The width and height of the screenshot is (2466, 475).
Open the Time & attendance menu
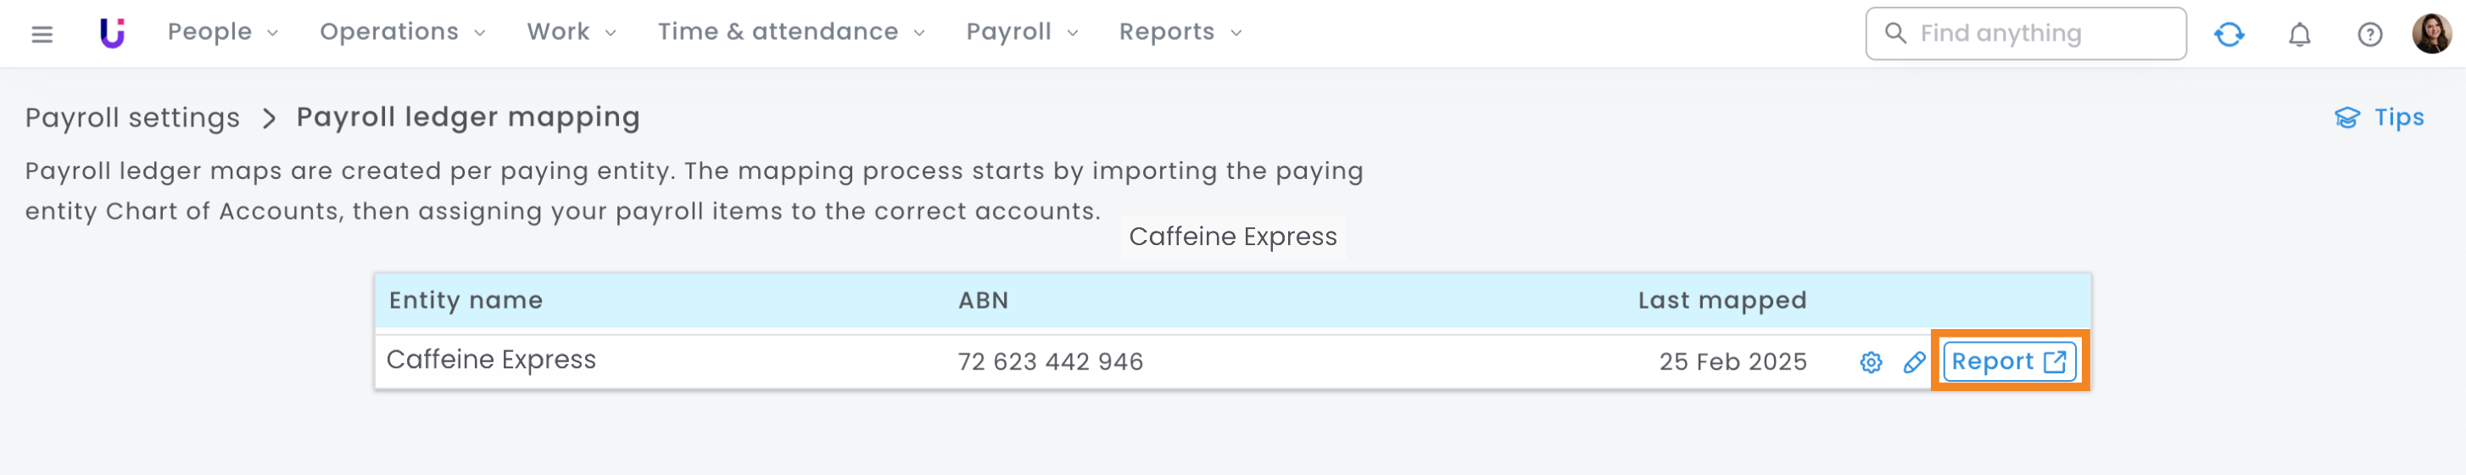[790, 32]
